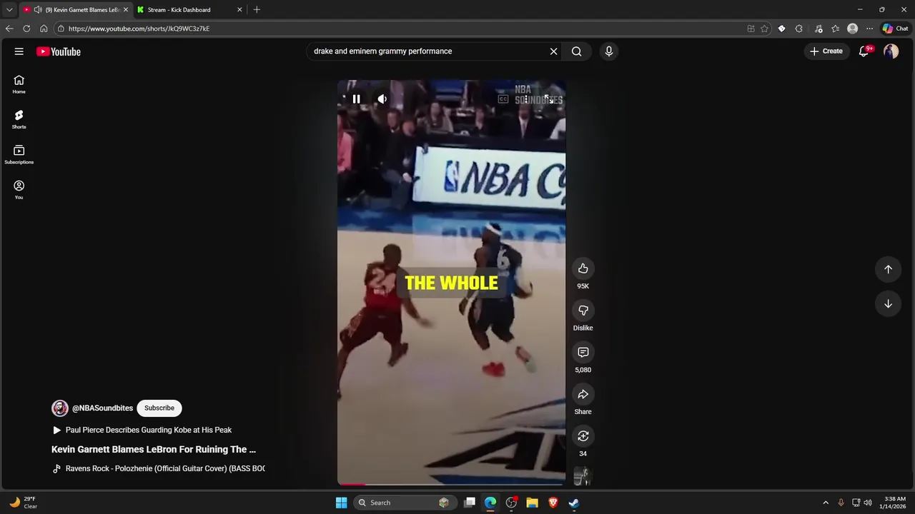Viewport: 915px width, 514px height.
Task: Open Home in the YouTube sidebar
Action: point(19,84)
